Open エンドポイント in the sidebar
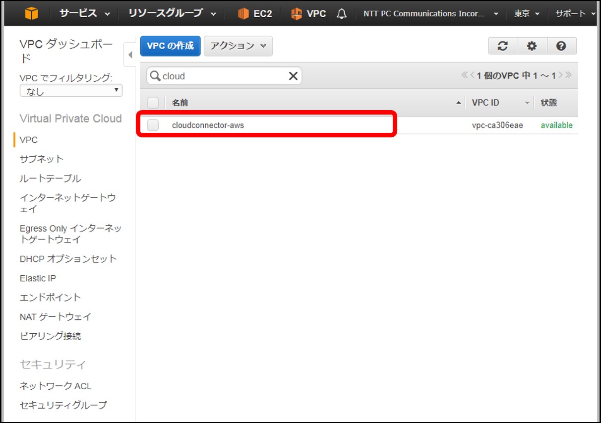The width and height of the screenshot is (601, 423). 50,297
